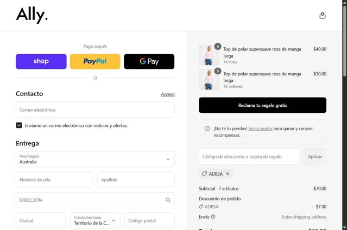The image size is (347, 230).
Task: Click the scrollbar down arrow
Action: 345,228
